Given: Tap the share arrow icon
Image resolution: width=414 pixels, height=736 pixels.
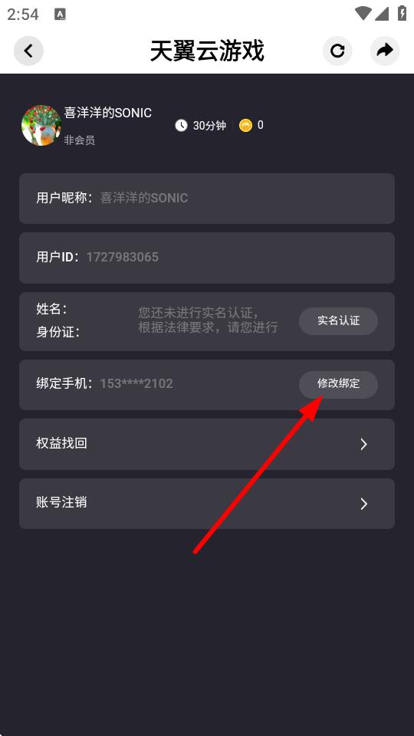Looking at the screenshot, I should [x=385, y=51].
